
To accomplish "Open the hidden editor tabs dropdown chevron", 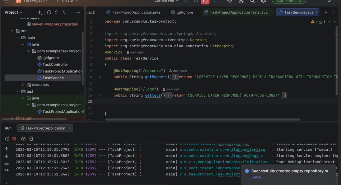I will (326, 12).
